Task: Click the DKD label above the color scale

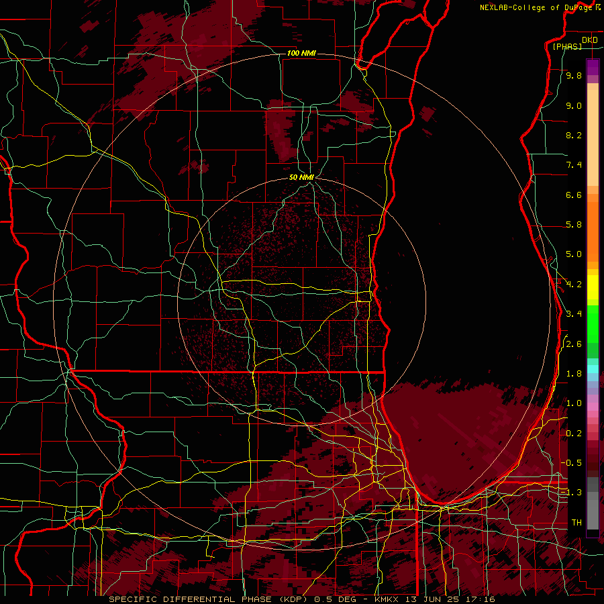Action: point(589,40)
